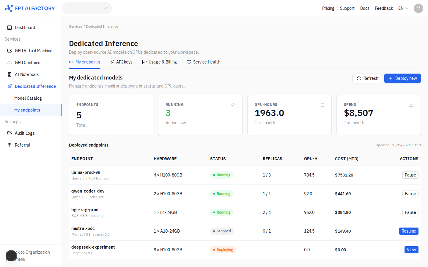The width and height of the screenshot is (428, 267).
Task: Click the COST (MTD) column header
Action: [347, 159]
